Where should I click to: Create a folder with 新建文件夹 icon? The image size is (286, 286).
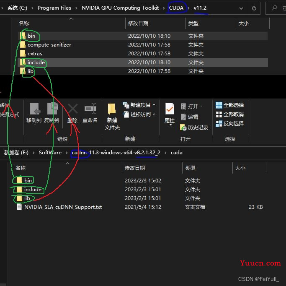pos(112,116)
